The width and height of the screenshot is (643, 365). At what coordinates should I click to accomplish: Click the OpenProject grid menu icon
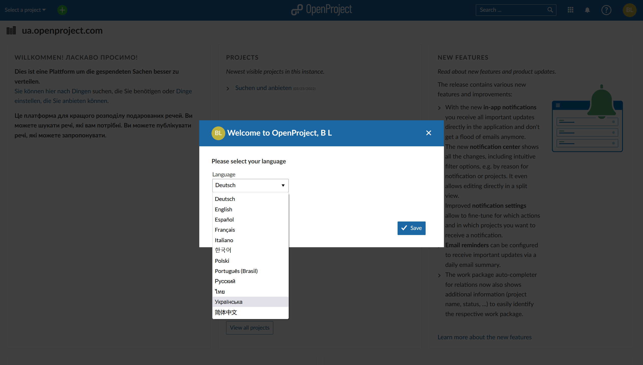tap(571, 10)
